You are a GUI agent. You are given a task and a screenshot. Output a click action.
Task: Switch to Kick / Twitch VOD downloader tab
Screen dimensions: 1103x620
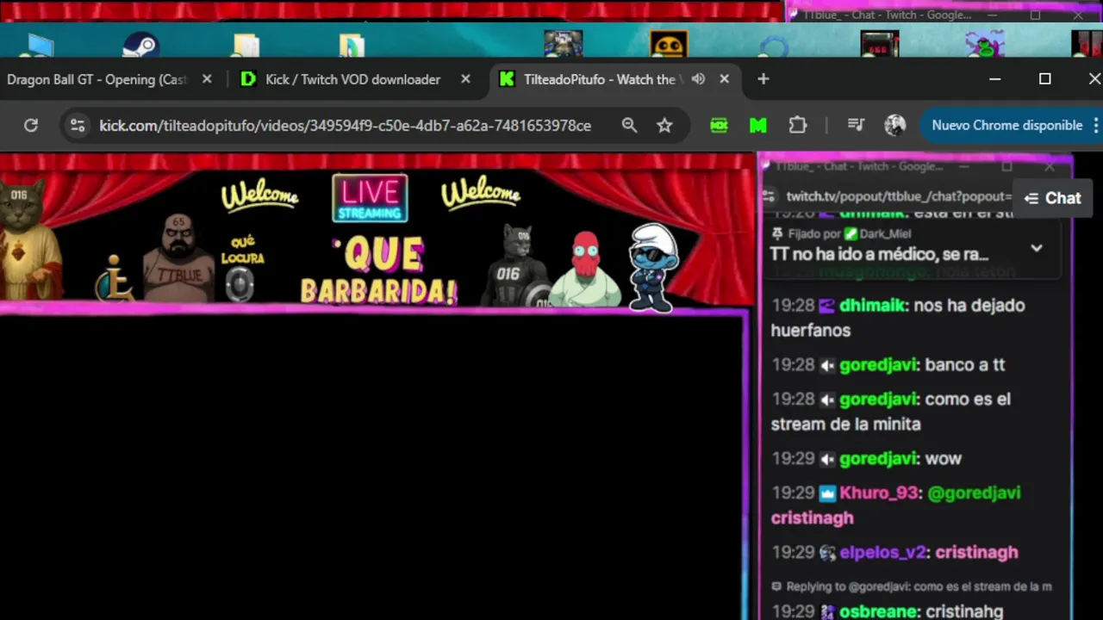[x=353, y=79]
